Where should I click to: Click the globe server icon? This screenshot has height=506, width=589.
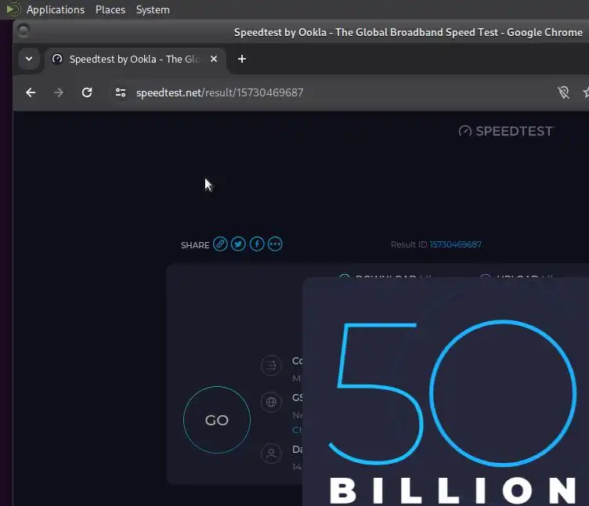pyautogui.click(x=271, y=403)
